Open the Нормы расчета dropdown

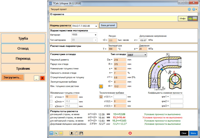96,26
